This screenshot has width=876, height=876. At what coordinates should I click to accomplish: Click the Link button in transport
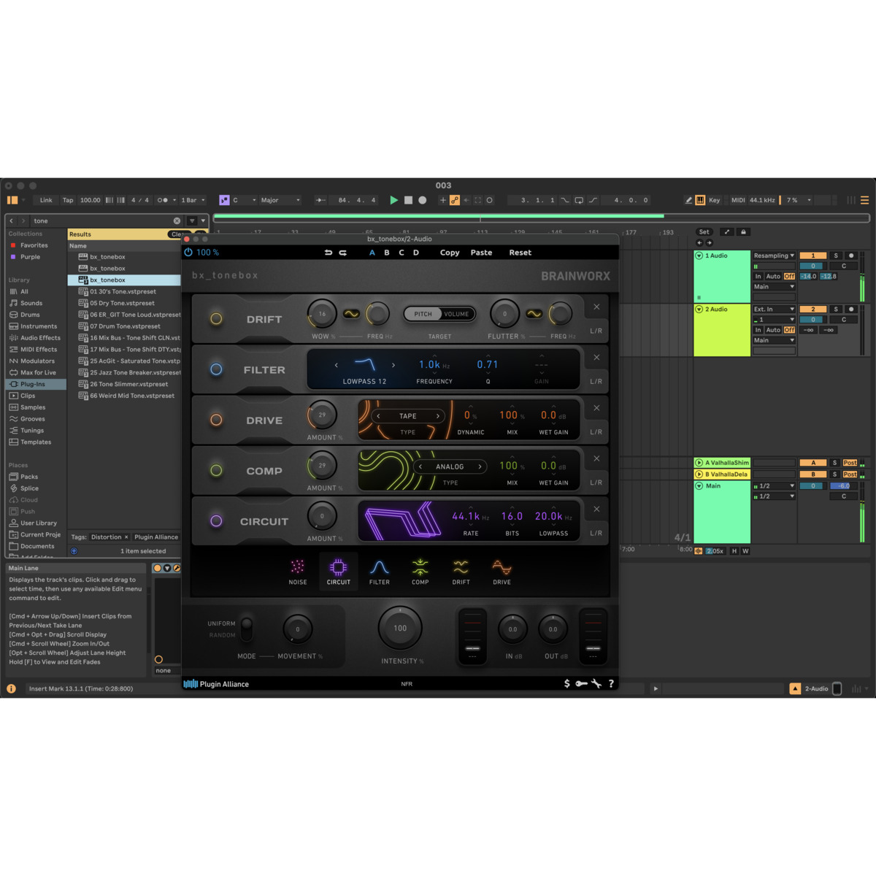(46, 200)
